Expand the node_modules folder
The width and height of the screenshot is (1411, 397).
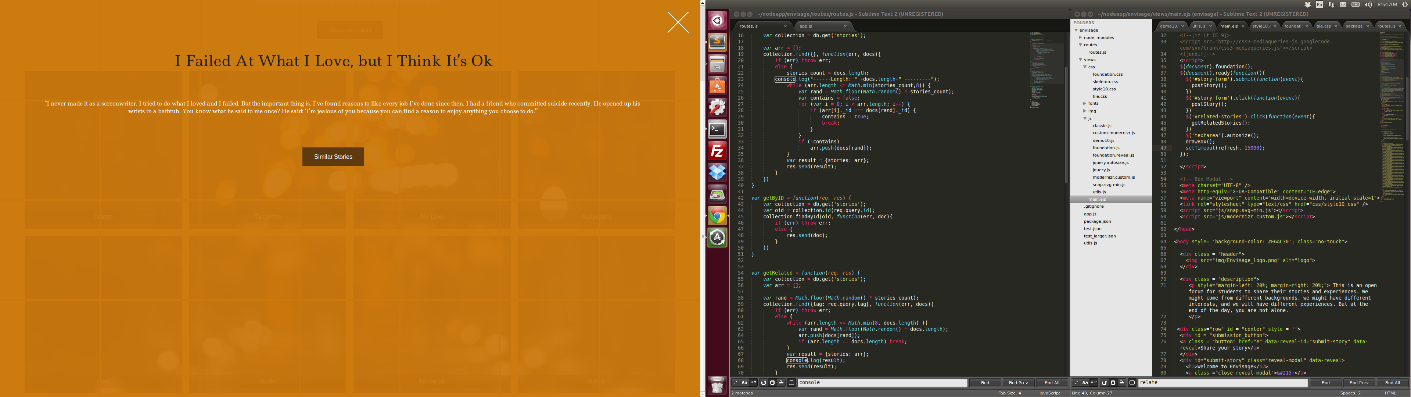[1081, 38]
